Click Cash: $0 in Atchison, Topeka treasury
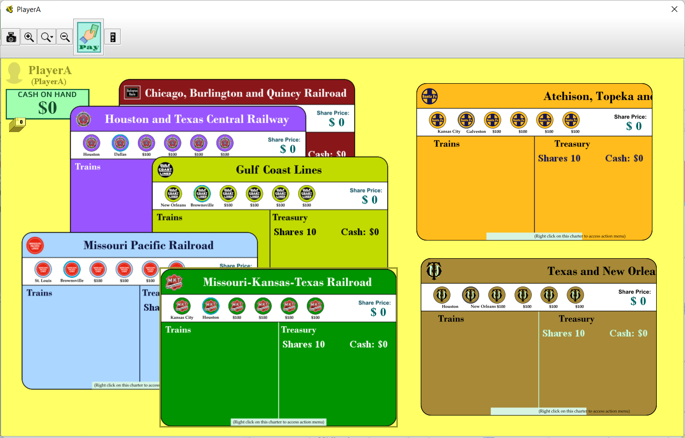685x438 pixels. [x=624, y=158]
